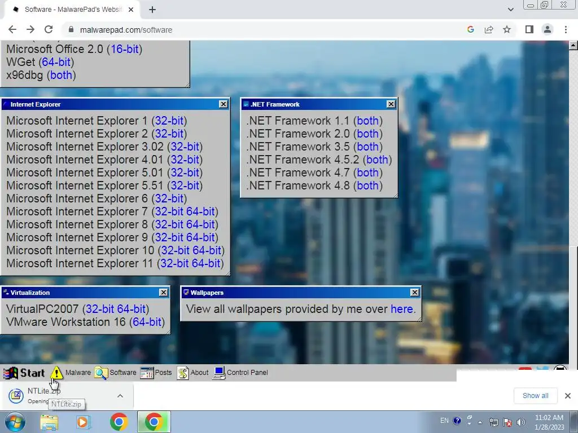This screenshot has height=433, width=578.
Task: Go back to previous page
Action: 12,29
